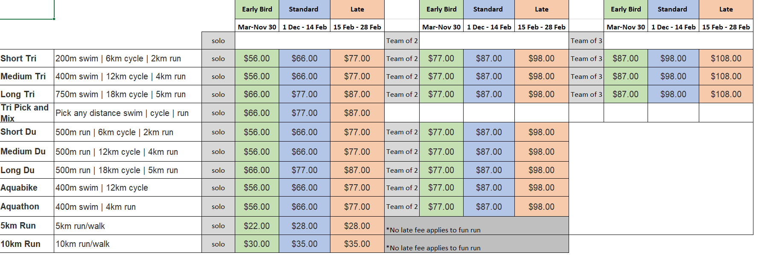Select the "solo" cell in the Aquabike row

coord(218,188)
